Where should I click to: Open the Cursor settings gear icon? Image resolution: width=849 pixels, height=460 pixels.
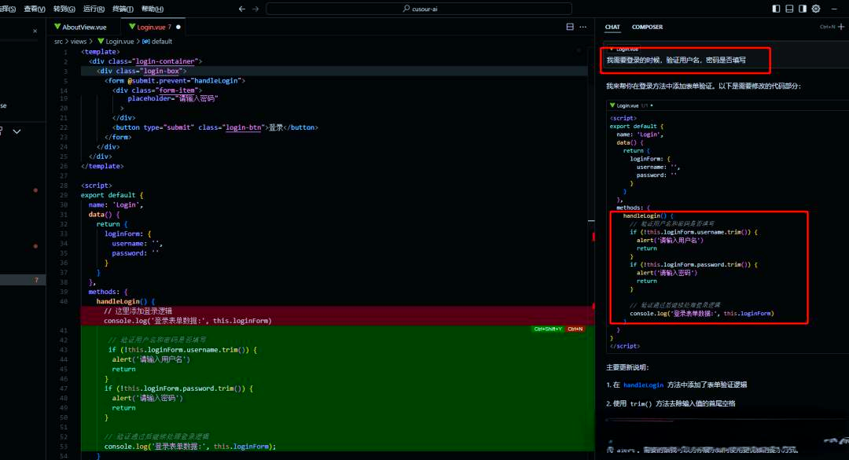click(815, 9)
